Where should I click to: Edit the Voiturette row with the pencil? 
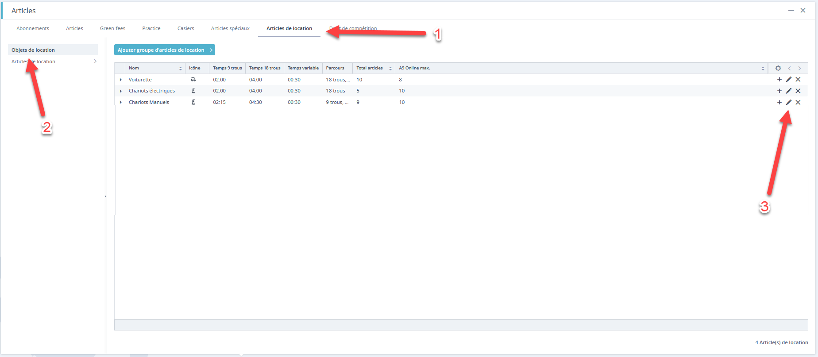pyautogui.click(x=789, y=80)
